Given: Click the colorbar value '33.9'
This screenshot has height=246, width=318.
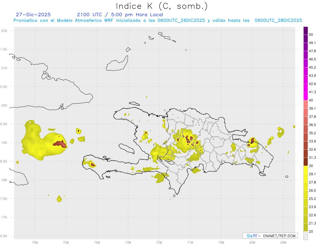Looking at the screenshot, I should click(x=312, y=141).
